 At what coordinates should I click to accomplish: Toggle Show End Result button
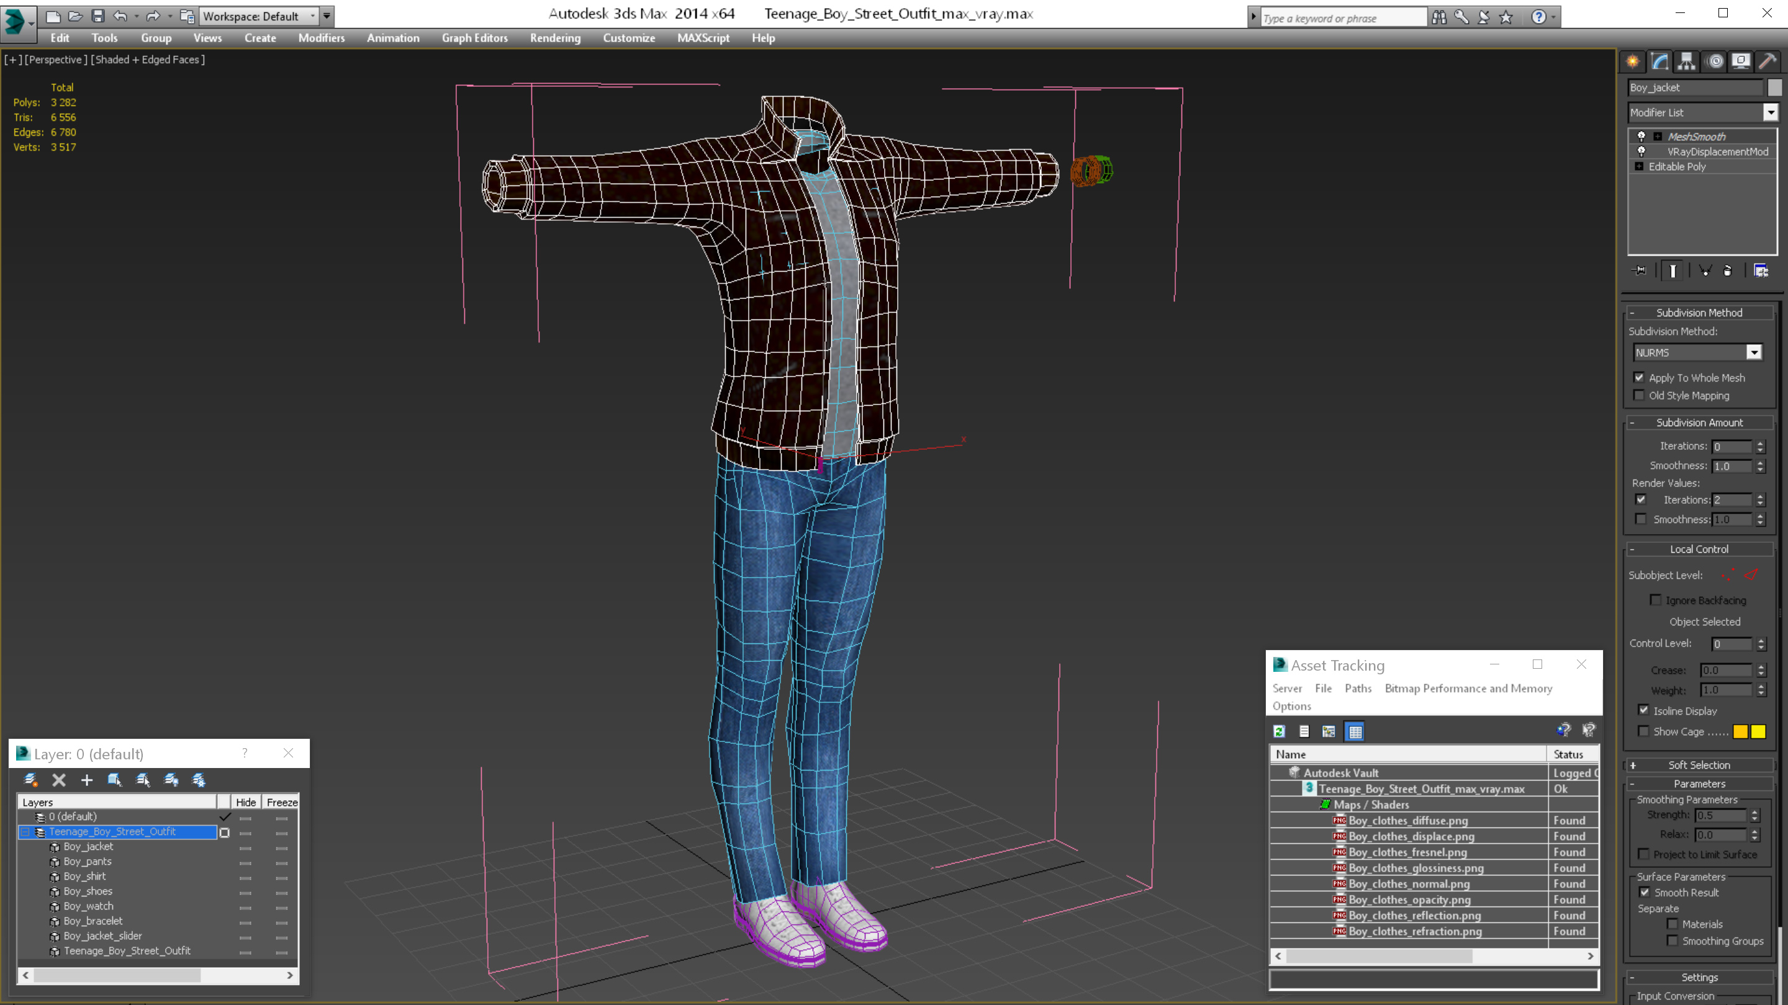(1673, 270)
